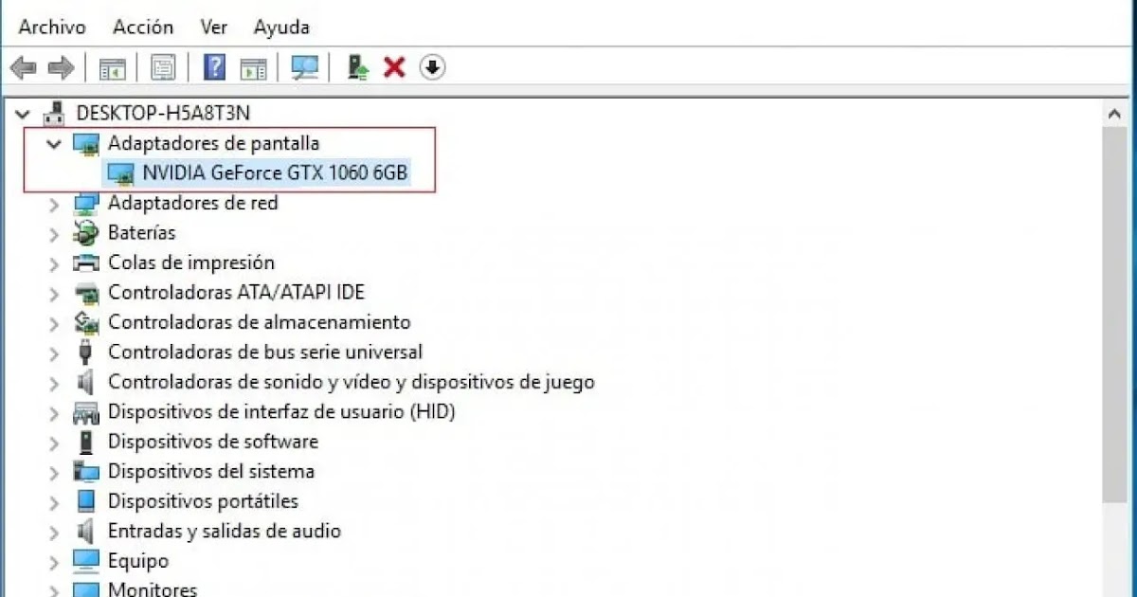Click the scrollbar up arrow

[x=1115, y=114]
